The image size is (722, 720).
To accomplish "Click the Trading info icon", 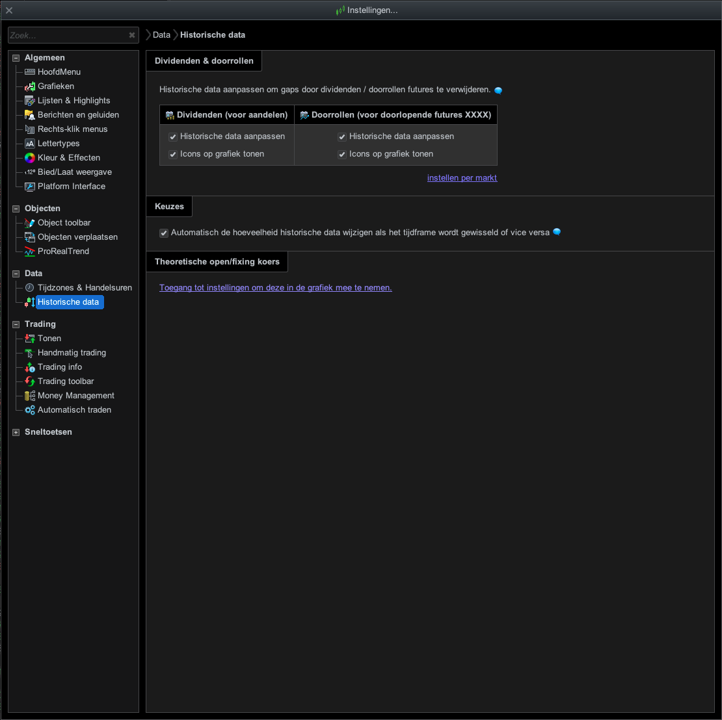I will coord(29,367).
